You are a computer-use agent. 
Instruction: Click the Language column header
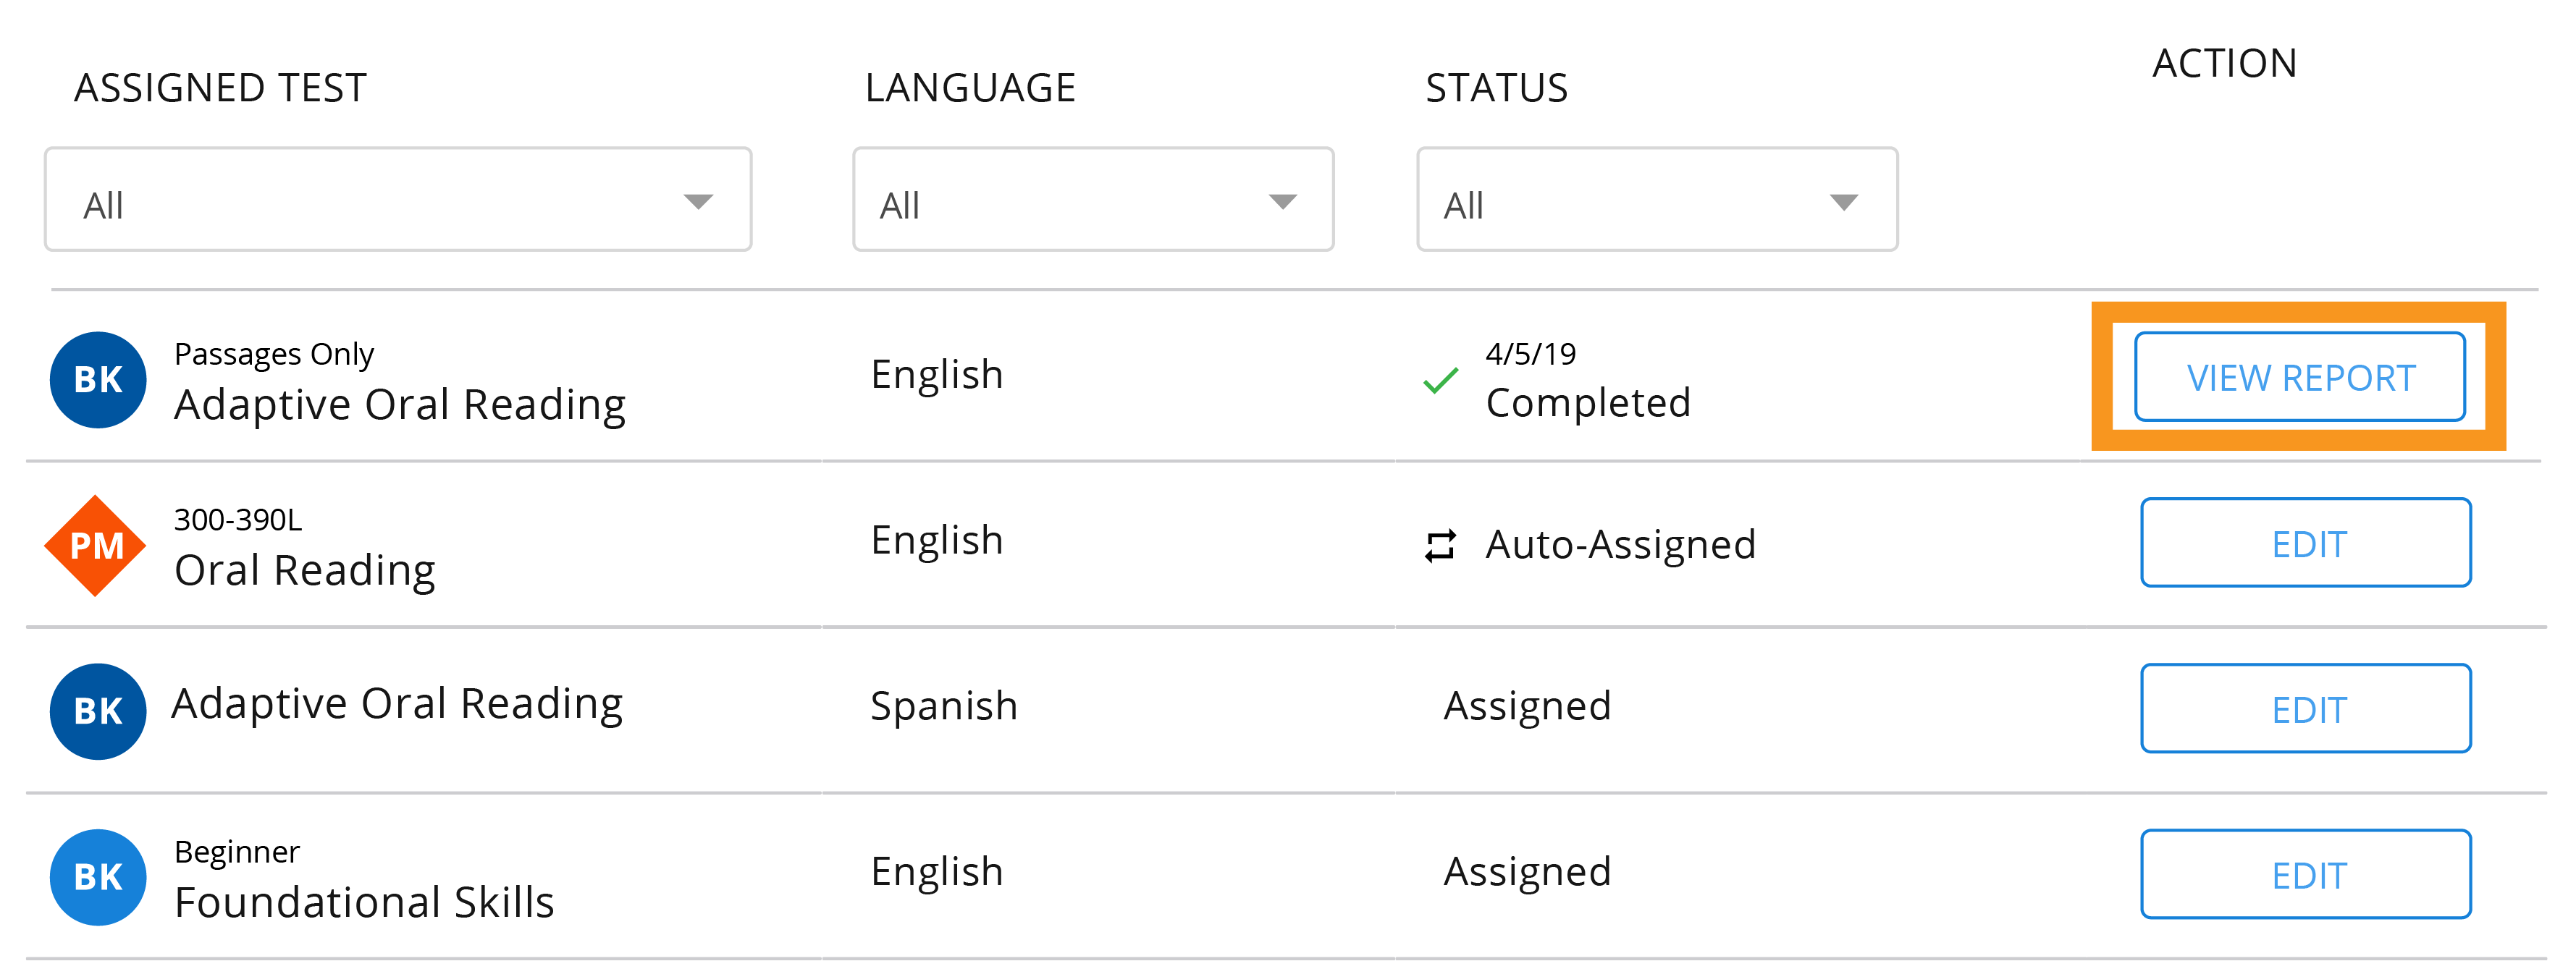(x=970, y=88)
